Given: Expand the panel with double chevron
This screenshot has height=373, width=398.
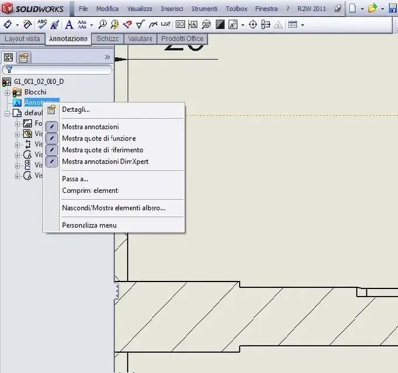Looking at the screenshot, I should tap(107, 57).
